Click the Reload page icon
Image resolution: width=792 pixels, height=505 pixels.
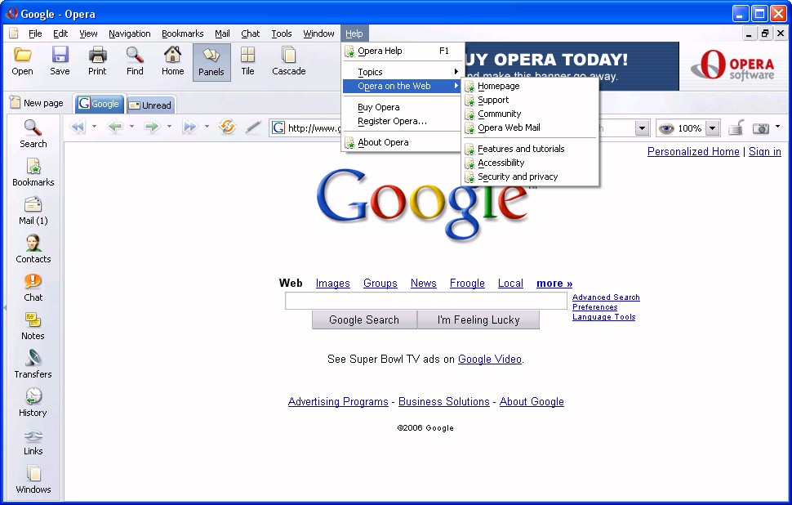(227, 127)
